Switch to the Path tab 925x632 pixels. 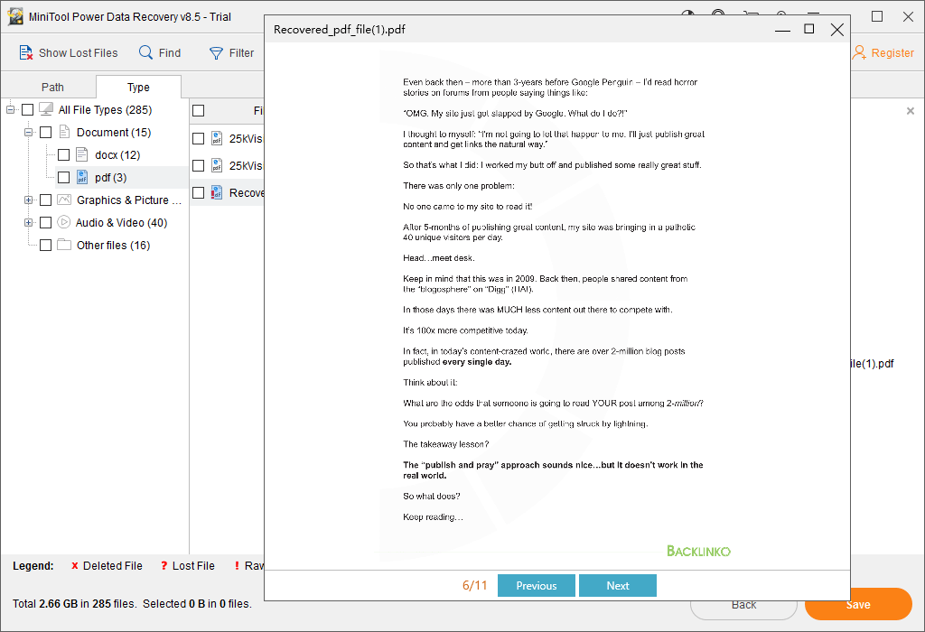tap(52, 87)
